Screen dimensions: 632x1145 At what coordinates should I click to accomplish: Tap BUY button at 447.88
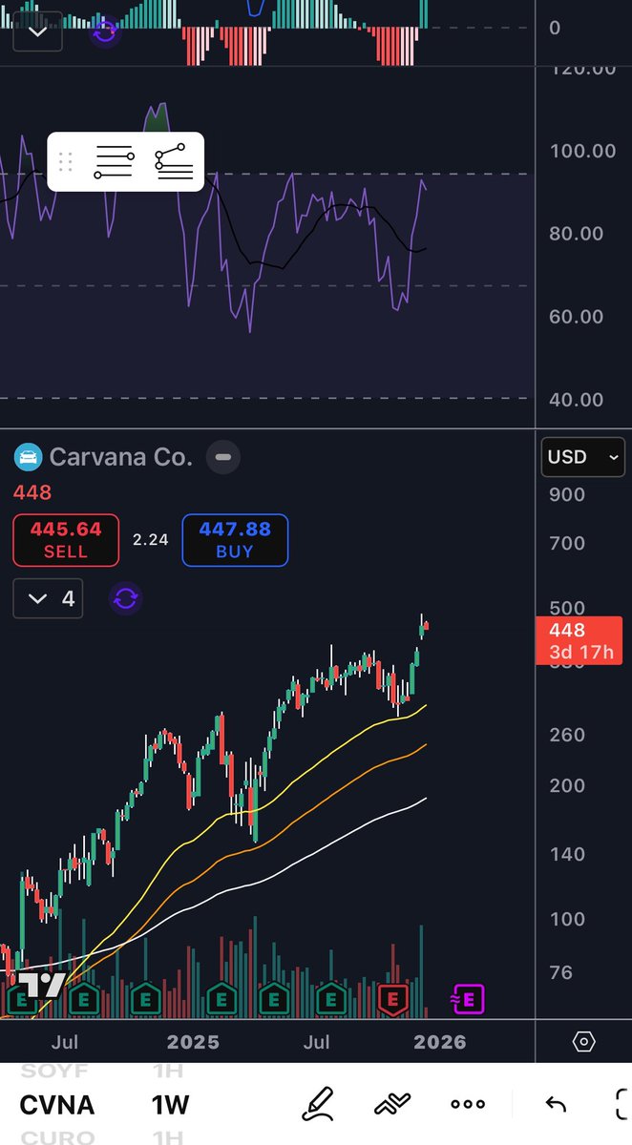(x=235, y=540)
